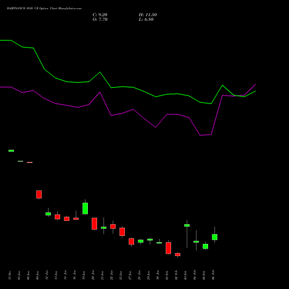The image size is (289, 289).
Task: Select the 01 Feb date label
Action: (167, 275)
